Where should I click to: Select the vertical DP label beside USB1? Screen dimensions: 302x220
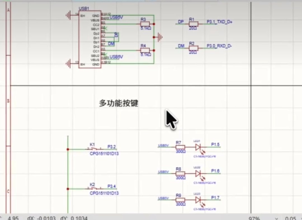click(116, 35)
